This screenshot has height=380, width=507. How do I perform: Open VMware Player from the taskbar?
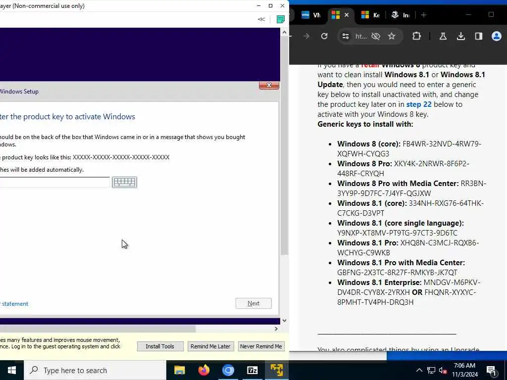click(276, 370)
